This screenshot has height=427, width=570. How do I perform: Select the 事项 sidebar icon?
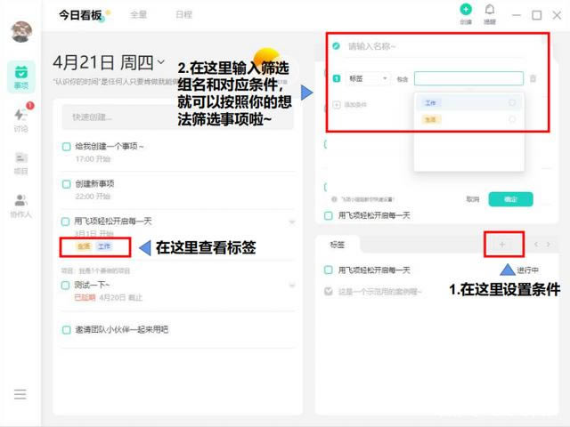click(x=21, y=77)
